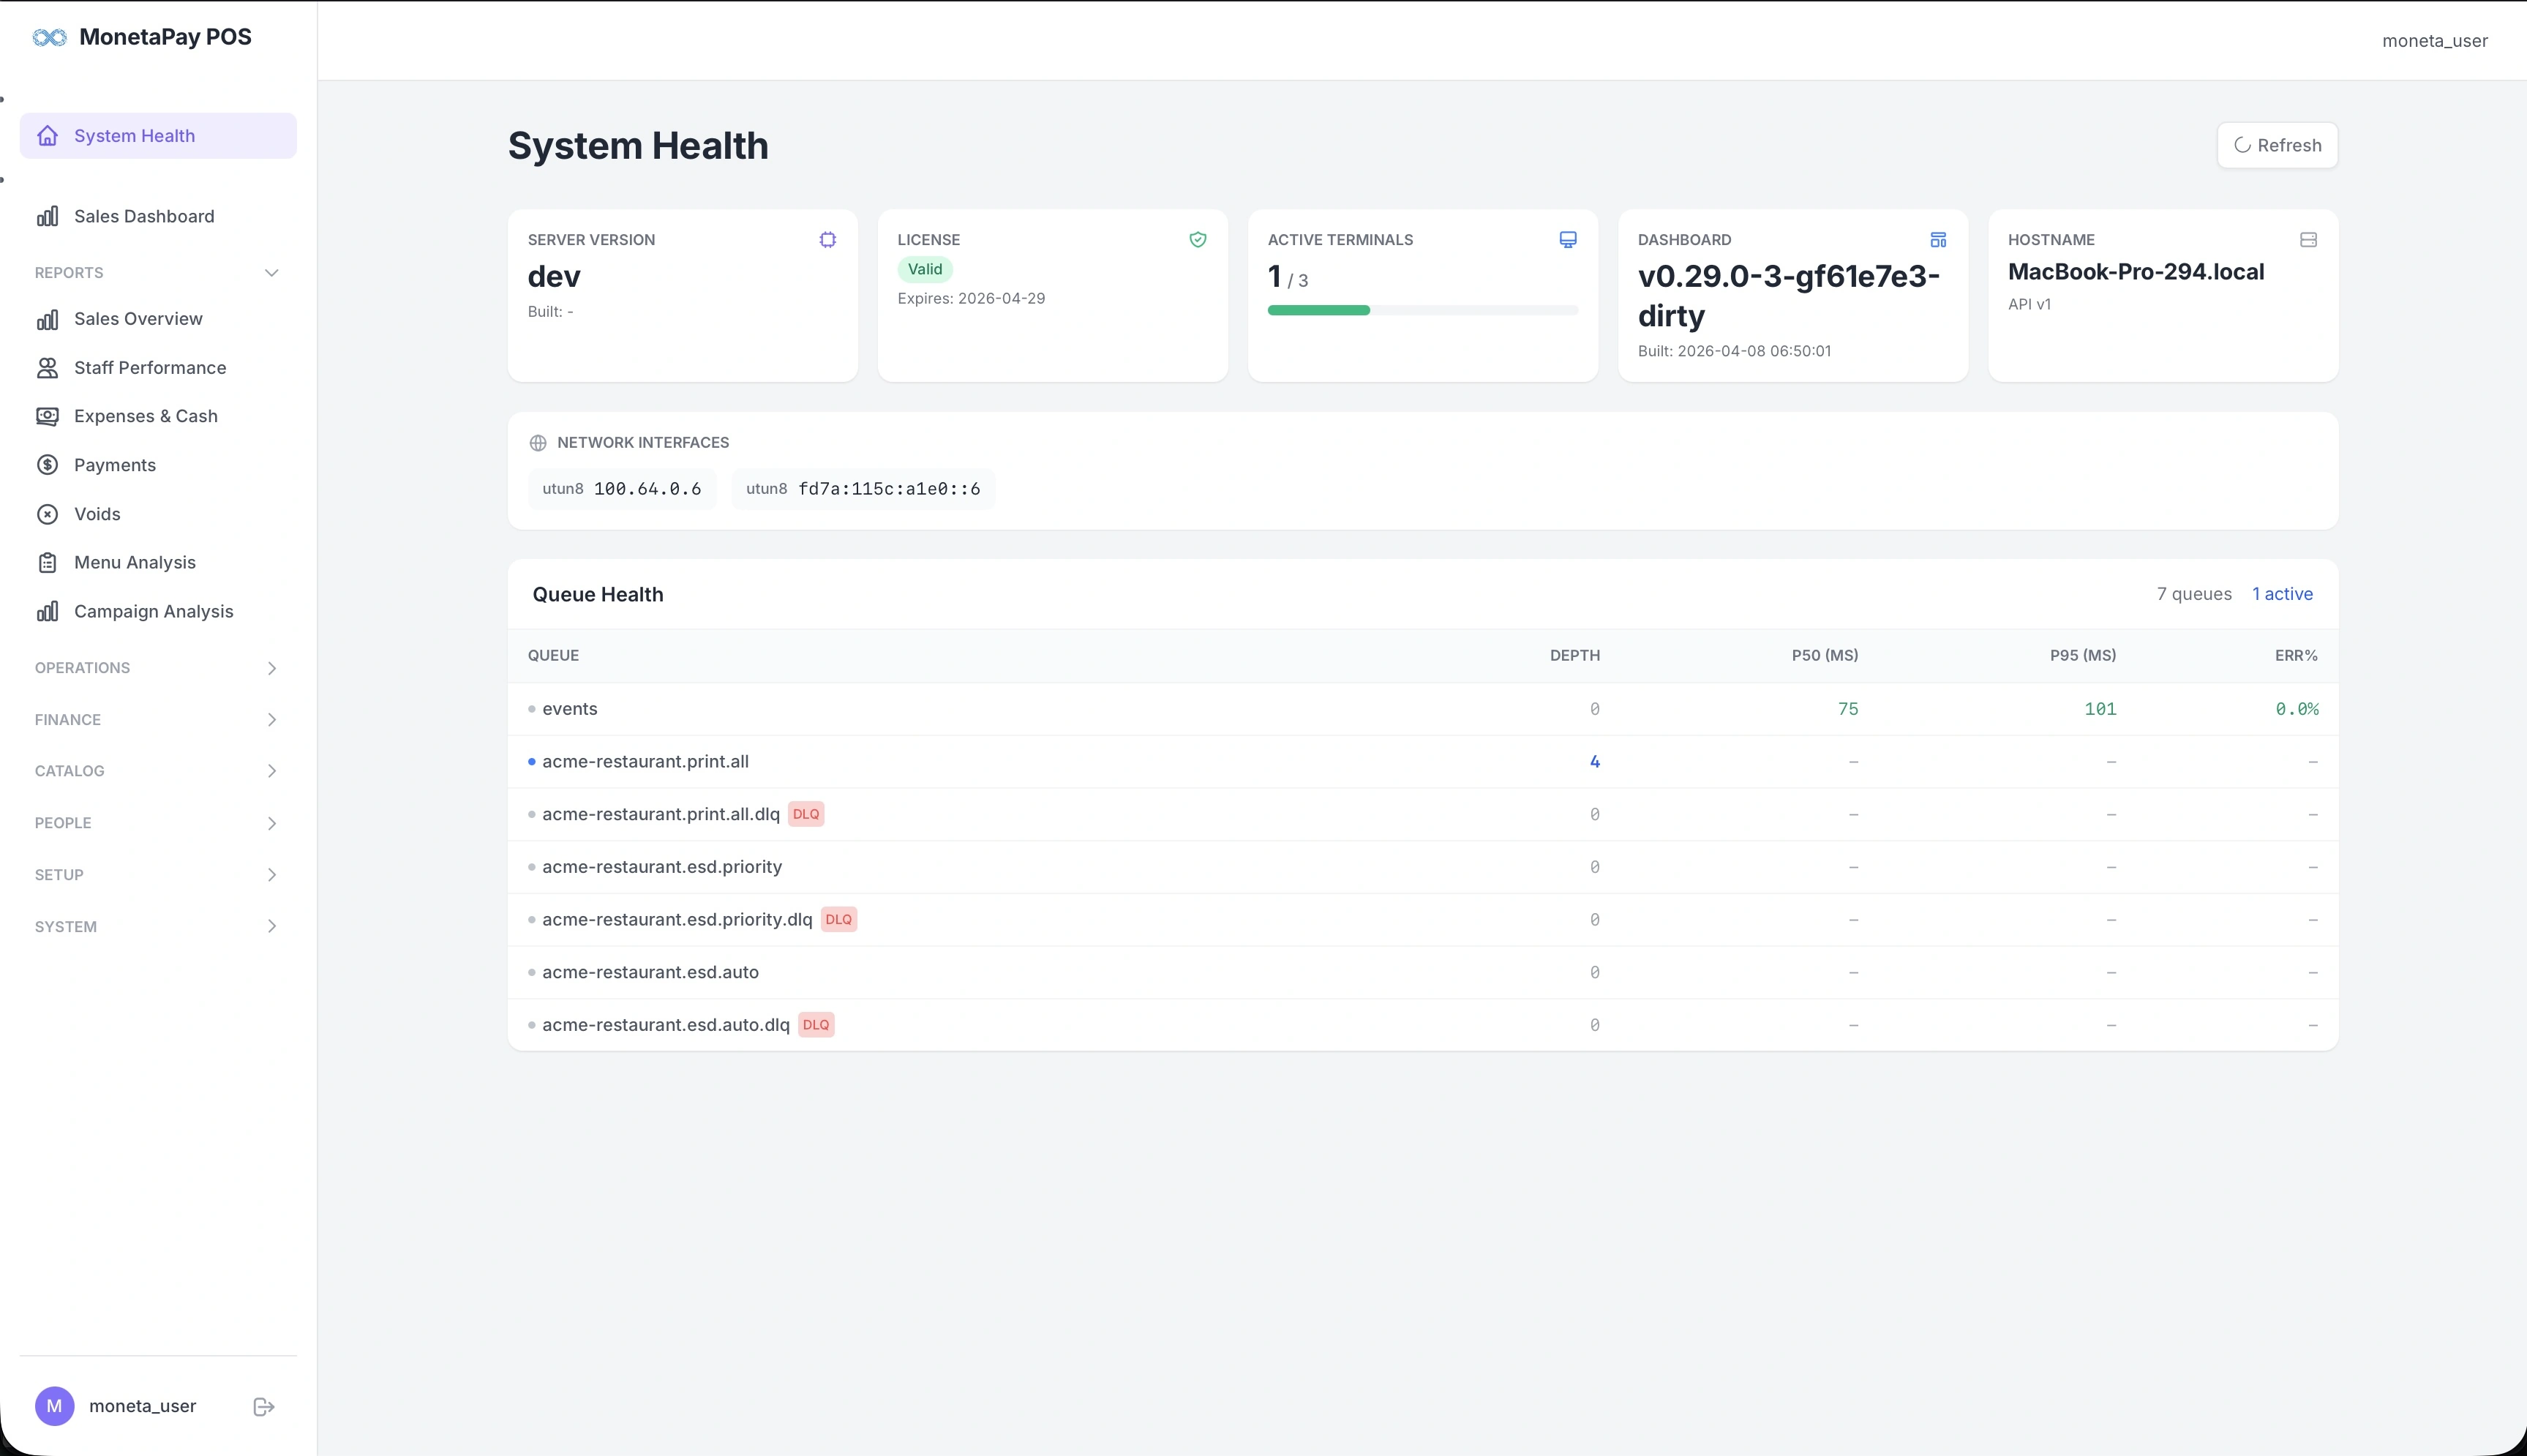Image resolution: width=2527 pixels, height=1456 pixels.
Task: Expand the Catalog section
Action: pos(157,771)
